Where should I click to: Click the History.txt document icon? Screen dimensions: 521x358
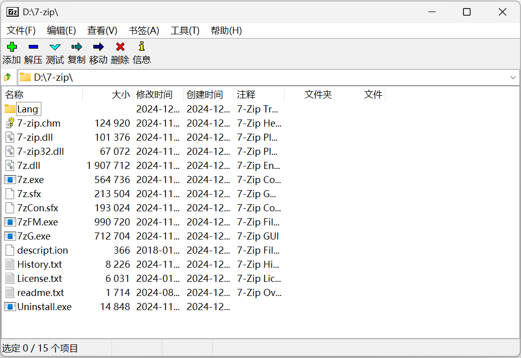pyautogui.click(x=10, y=264)
